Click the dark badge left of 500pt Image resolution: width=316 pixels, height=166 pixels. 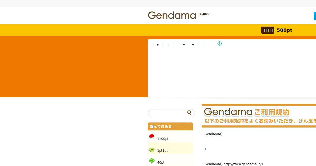[268, 30]
